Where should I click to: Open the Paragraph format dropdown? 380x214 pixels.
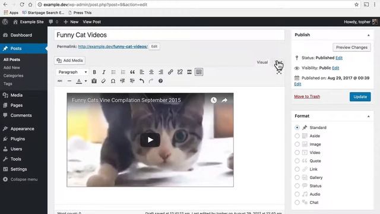click(x=72, y=72)
